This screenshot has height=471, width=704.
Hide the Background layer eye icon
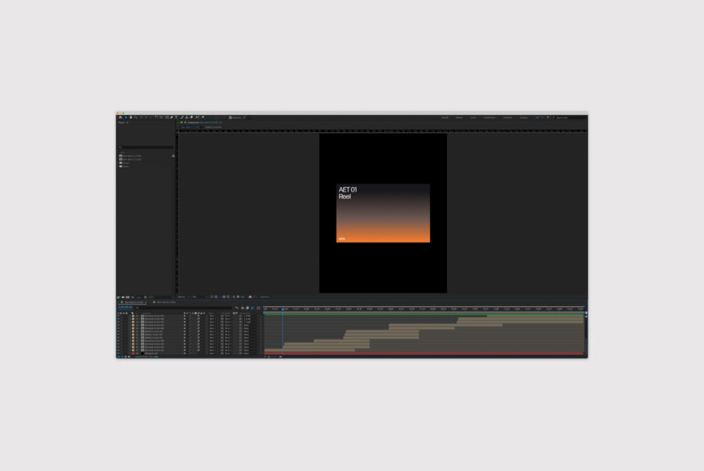(119, 354)
